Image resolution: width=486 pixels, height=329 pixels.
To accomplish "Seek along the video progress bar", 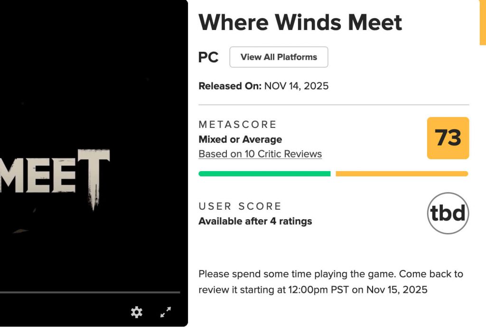I will (x=90, y=292).
